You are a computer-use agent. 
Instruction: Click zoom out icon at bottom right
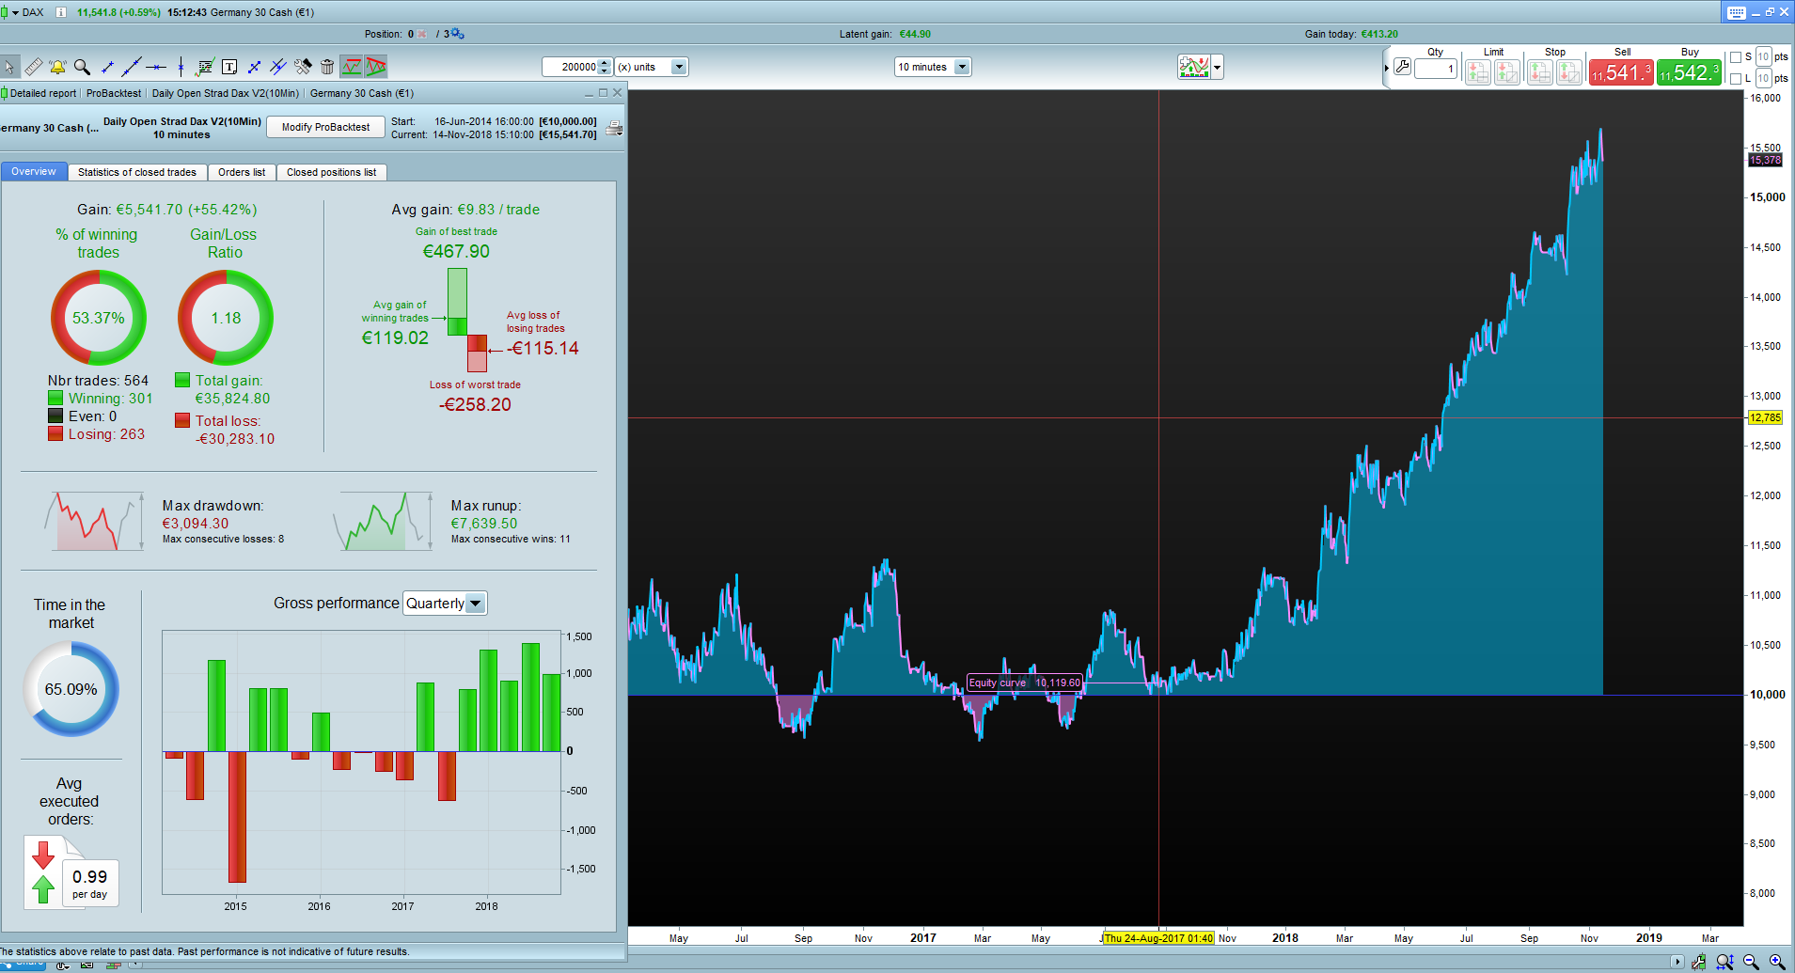pyautogui.click(x=1751, y=962)
